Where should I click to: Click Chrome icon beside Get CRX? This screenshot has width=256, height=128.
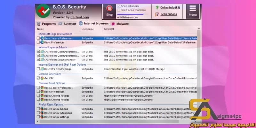click(42, 78)
